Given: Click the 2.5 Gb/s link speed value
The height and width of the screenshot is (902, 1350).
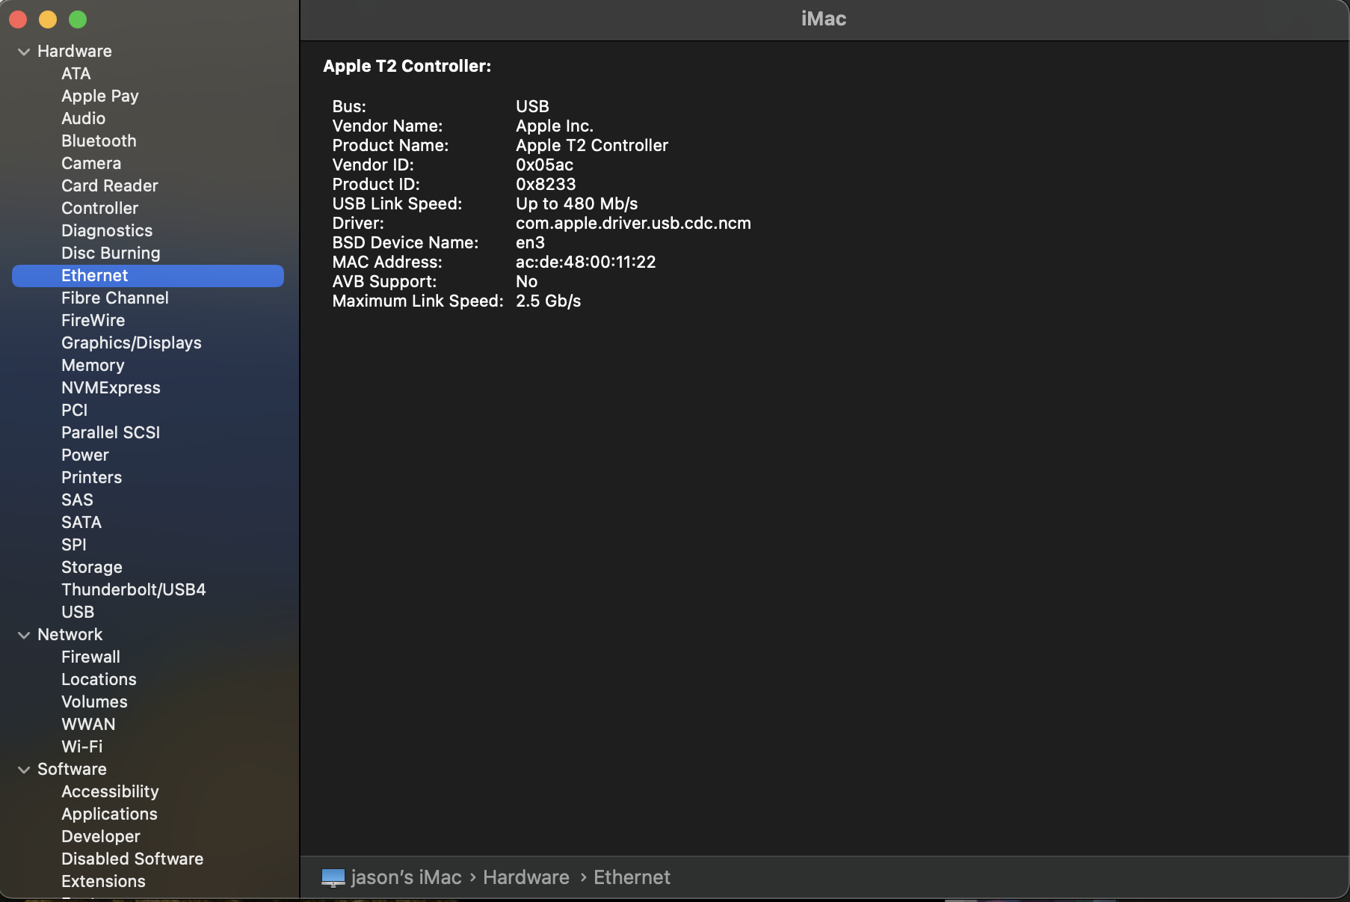Looking at the screenshot, I should coord(549,301).
